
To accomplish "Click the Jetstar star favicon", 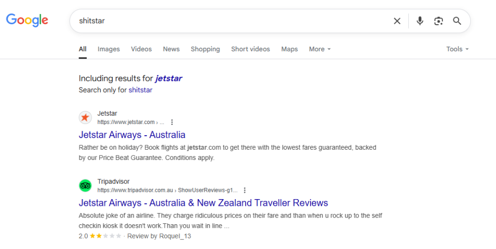I will [x=85, y=118].
